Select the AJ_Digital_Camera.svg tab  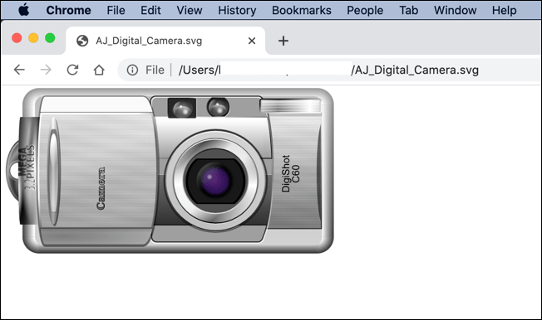tap(165, 41)
